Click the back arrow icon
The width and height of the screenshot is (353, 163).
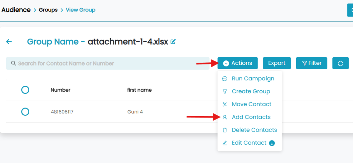click(x=9, y=42)
